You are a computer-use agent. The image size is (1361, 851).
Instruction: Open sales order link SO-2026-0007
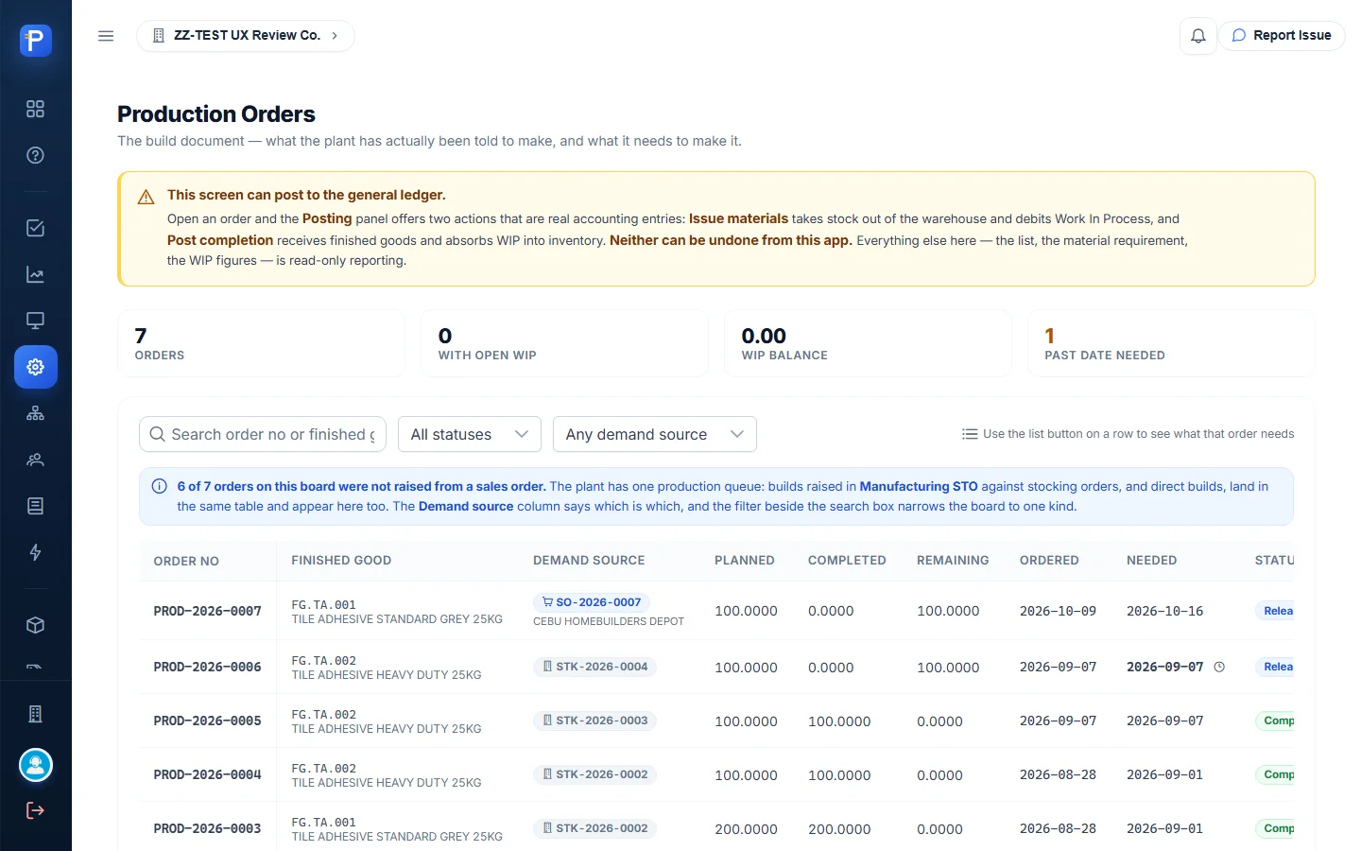tap(592, 602)
